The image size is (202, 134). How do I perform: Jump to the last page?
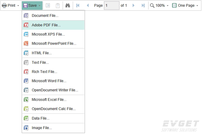(x=143, y=6)
